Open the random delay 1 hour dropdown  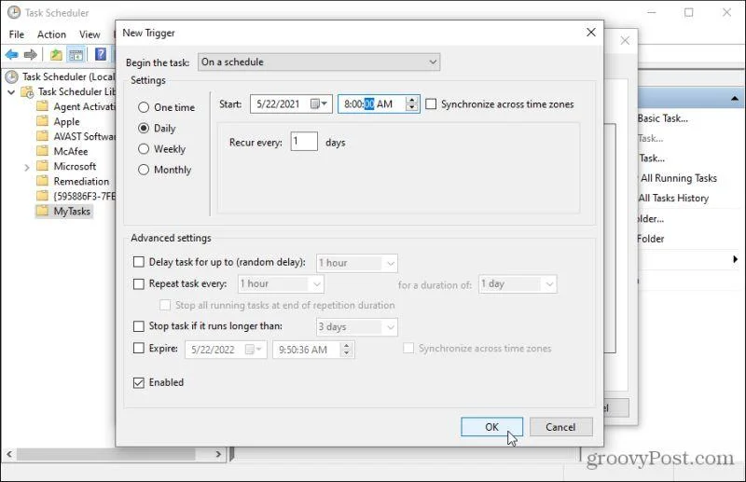357,263
